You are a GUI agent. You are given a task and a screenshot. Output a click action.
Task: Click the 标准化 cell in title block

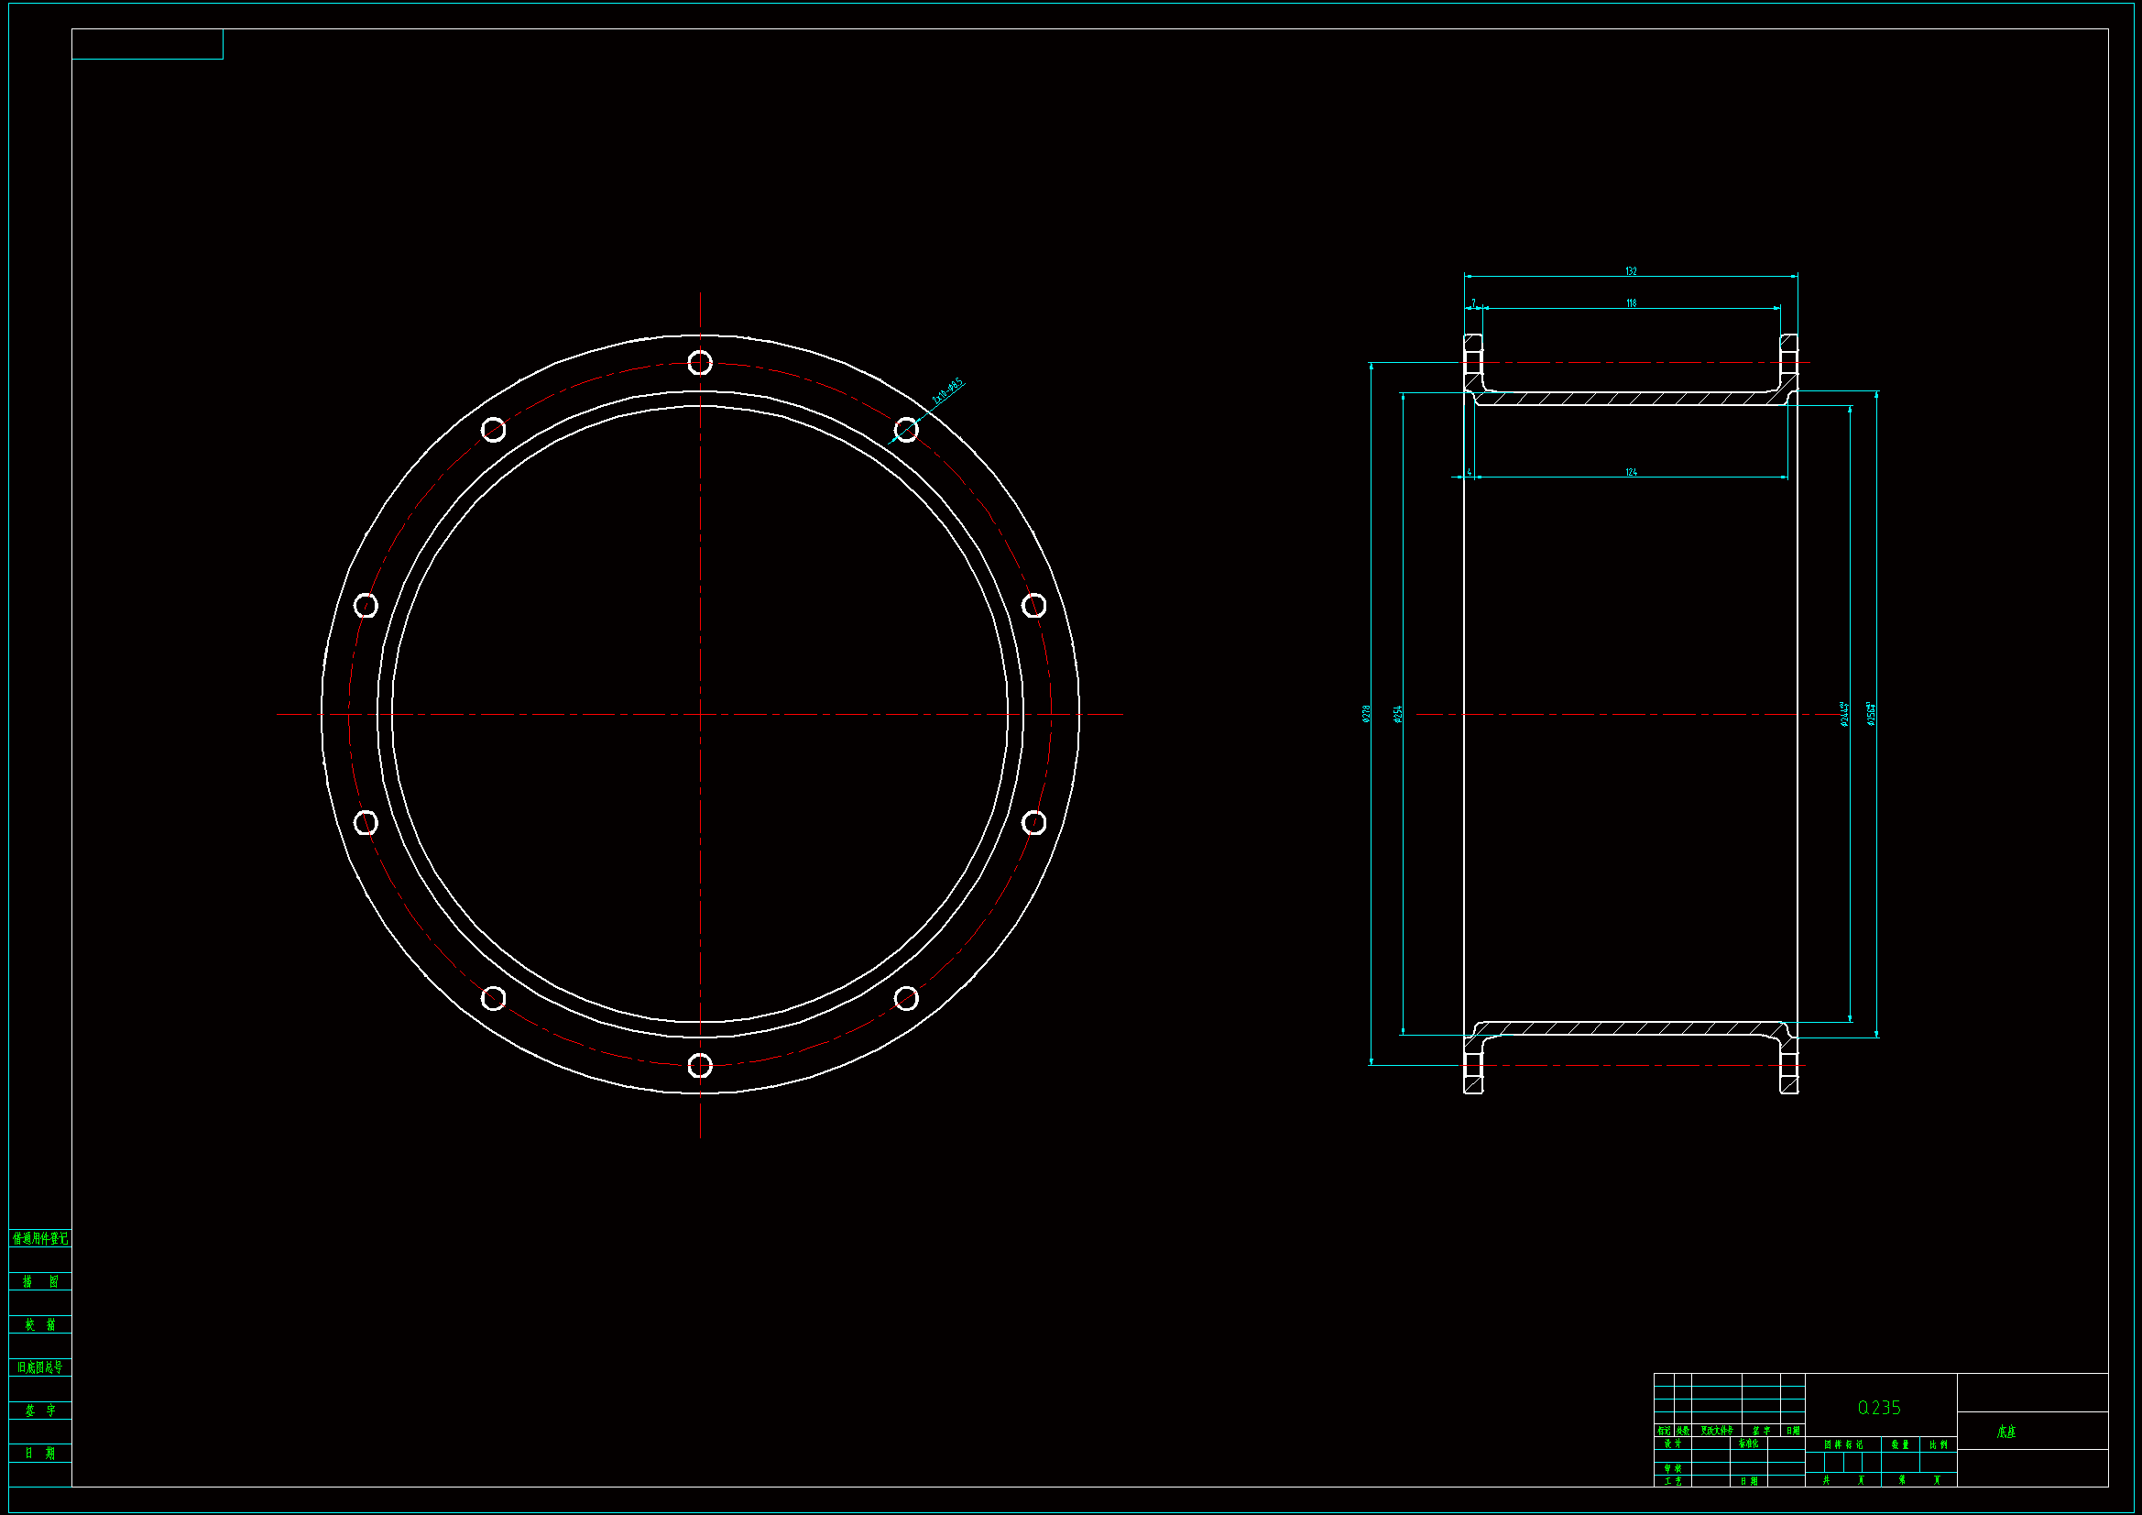(x=1748, y=1444)
